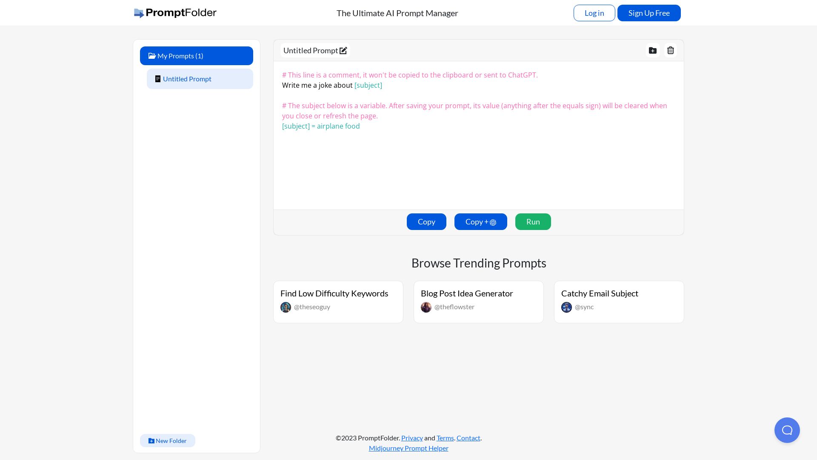Run the prompt
Viewport: 817px width, 460px height.
pyautogui.click(x=533, y=221)
